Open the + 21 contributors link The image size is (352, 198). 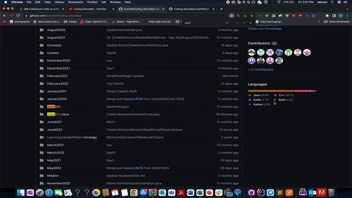tap(260, 70)
